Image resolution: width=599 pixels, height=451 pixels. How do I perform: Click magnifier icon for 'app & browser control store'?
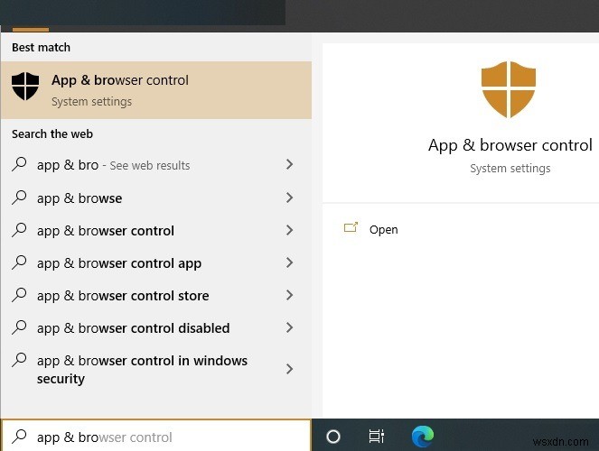pyautogui.click(x=19, y=295)
